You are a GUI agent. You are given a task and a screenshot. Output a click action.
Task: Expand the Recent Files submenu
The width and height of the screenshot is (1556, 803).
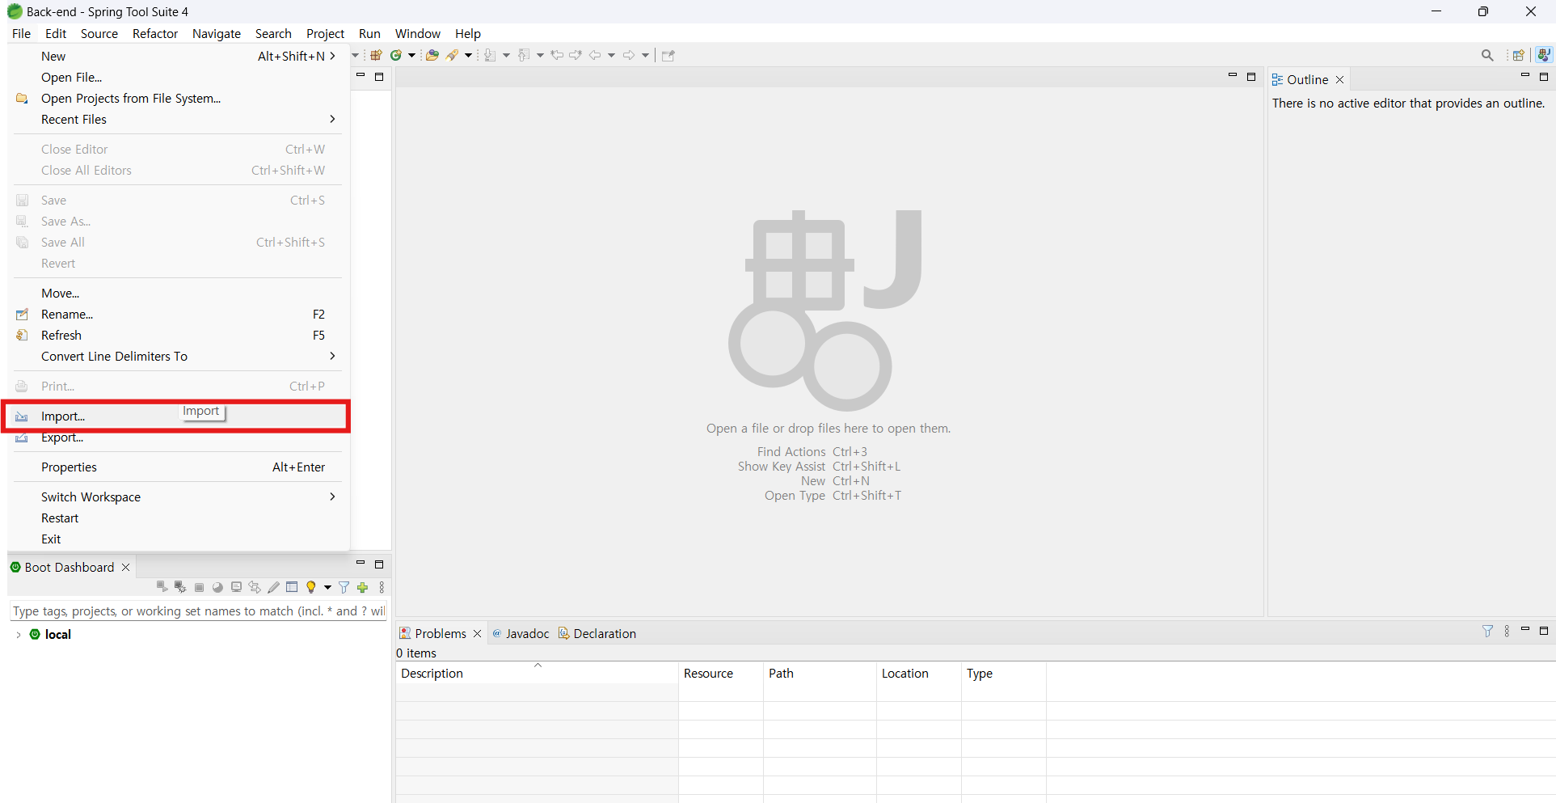178,120
